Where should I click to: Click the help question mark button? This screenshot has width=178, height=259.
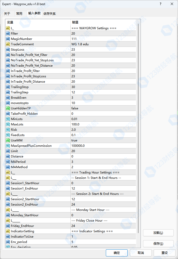pos(161,4)
